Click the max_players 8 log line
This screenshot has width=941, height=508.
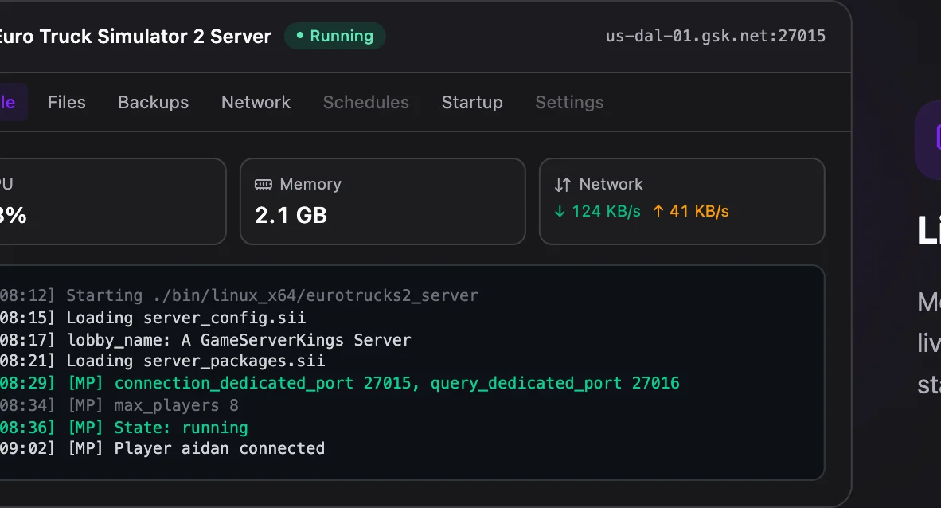pyautogui.click(x=119, y=405)
